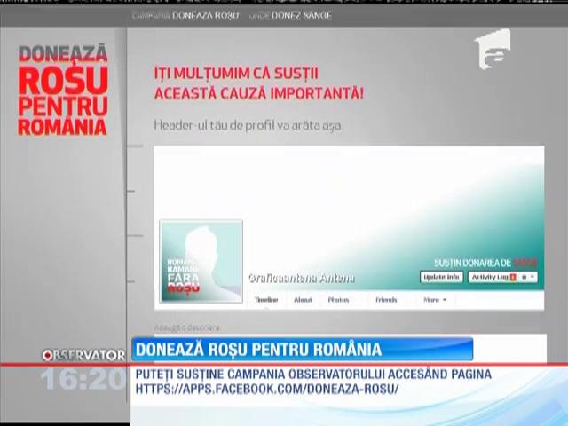The width and height of the screenshot is (568, 426).
Task: Expand the More profile dropdown
Action: pos(435,300)
